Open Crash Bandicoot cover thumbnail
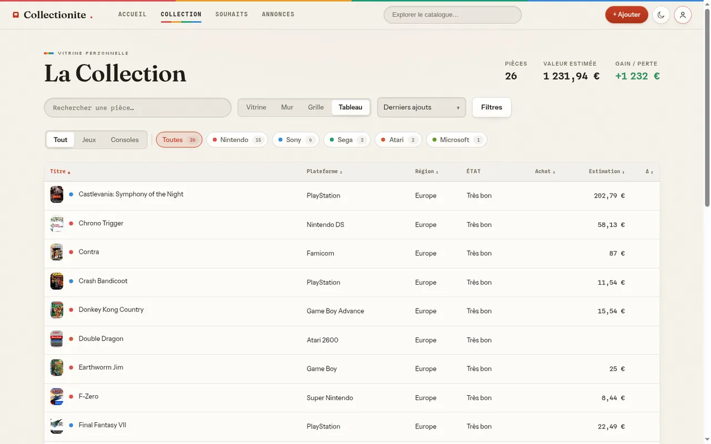Screen dimensions: 711x444 pyautogui.click(x=57, y=281)
